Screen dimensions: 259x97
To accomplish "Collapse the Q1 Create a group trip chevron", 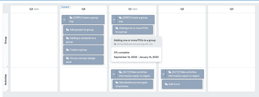I will coord(114,20).
